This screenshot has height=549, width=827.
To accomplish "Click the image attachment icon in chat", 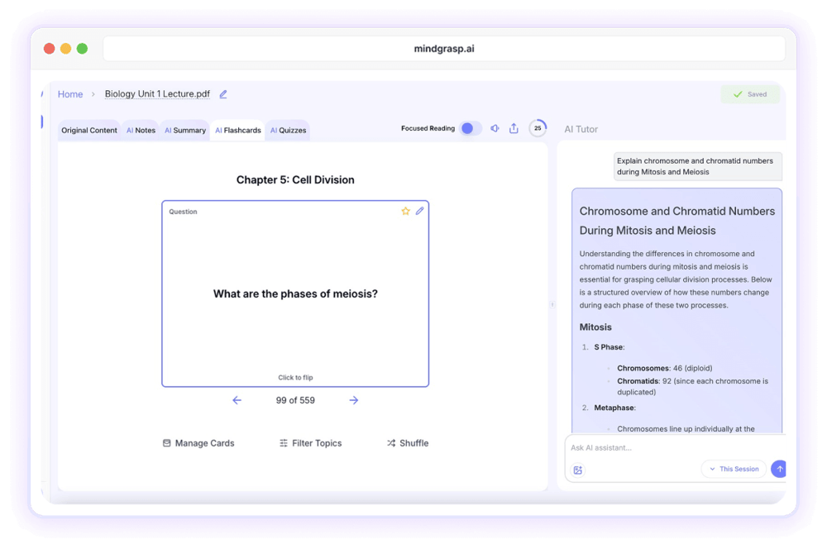I will click(577, 469).
